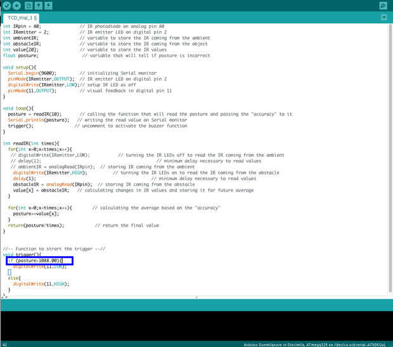Image resolution: width=393 pixels, height=347 pixels.
Task: Save the sketch with the Save icon
Action: tap(48, 6)
